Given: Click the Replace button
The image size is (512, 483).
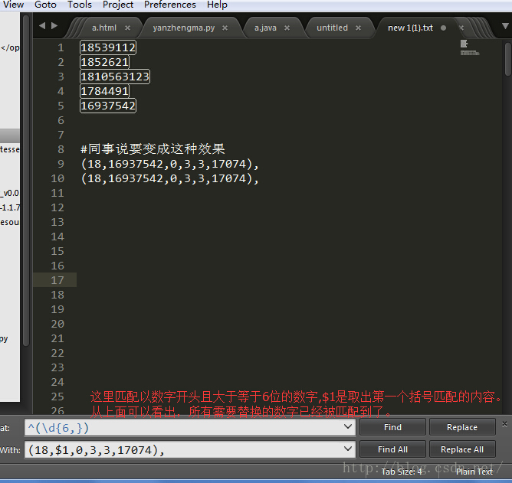Looking at the screenshot, I should coord(462,427).
